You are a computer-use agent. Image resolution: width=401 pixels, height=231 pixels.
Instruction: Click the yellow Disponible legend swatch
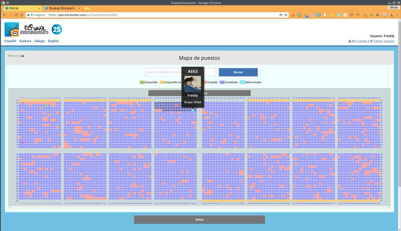pyautogui.click(x=162, y=82)
